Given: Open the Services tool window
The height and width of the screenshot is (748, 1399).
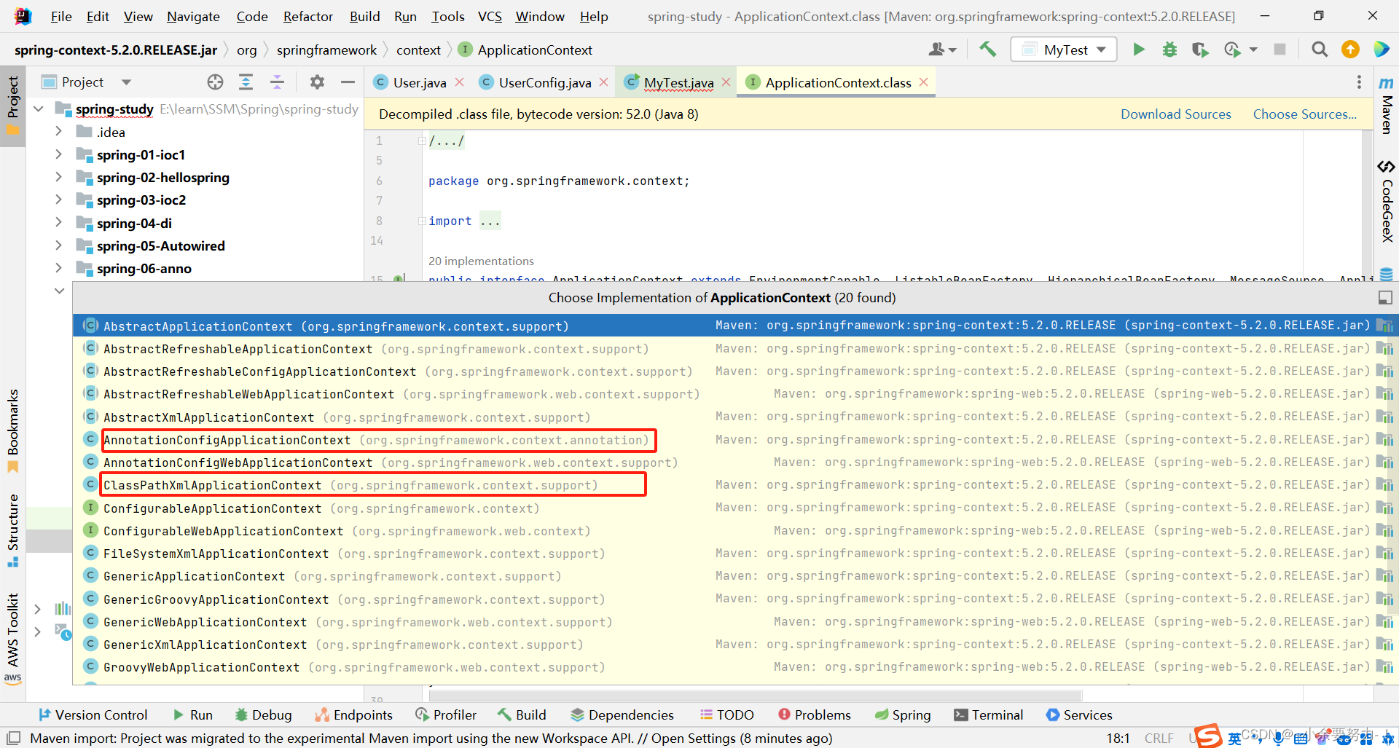Looking at the screenshot, I should pyautogui.click(x=1079, y=714).
